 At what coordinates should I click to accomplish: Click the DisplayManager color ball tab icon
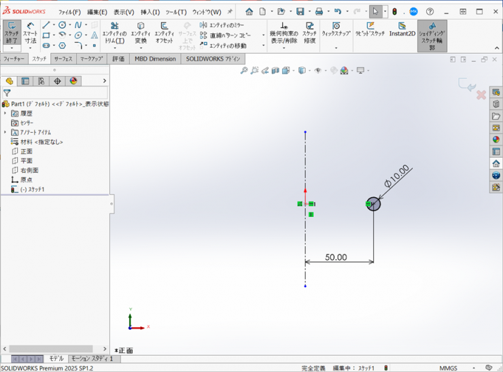73,81
